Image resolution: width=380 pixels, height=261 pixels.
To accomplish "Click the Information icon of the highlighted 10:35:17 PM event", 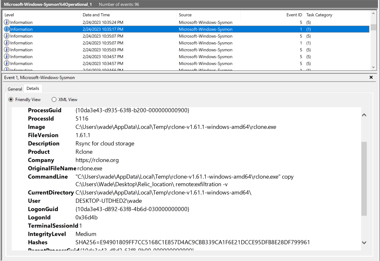I will pos(6,29).
